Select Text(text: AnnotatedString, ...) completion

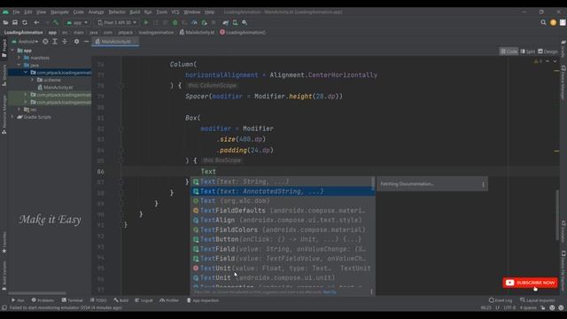point(282,191)
